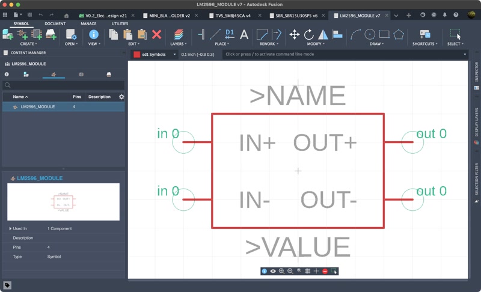Switch to the TVS_SMBJ45CA v4 document tab

coord(233,16)
